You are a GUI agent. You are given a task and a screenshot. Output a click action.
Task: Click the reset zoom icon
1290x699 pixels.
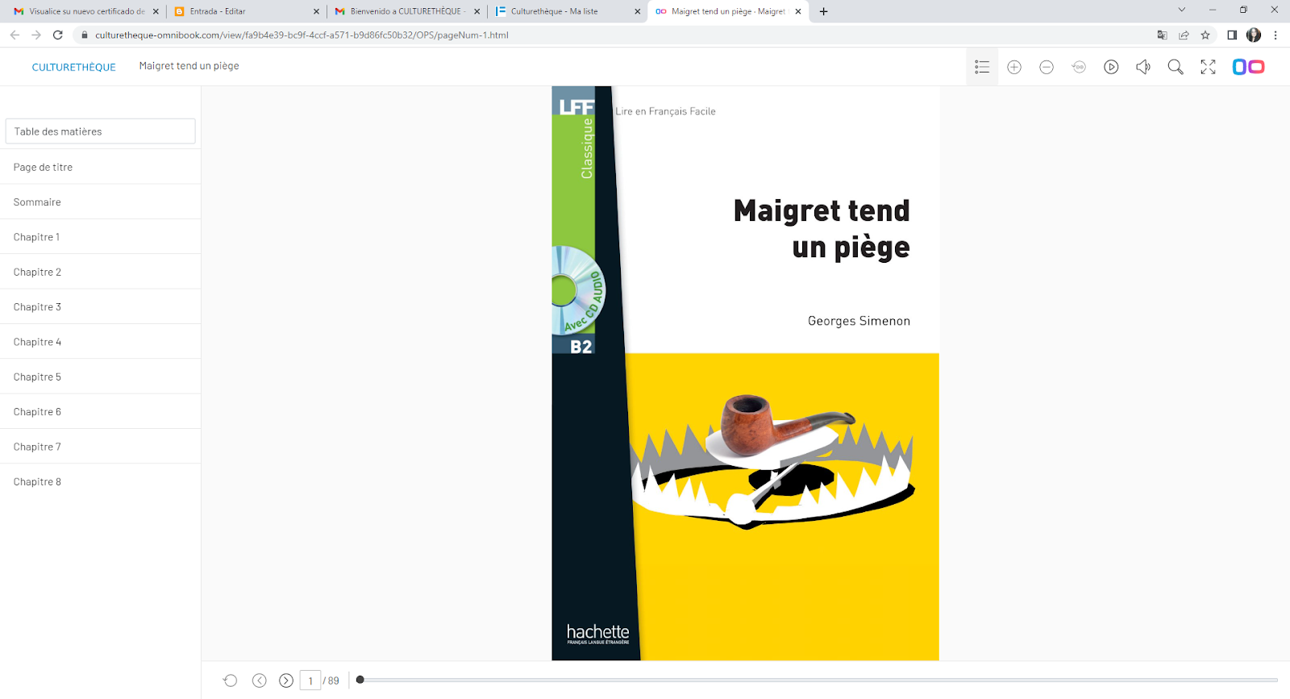point(1079,67)
